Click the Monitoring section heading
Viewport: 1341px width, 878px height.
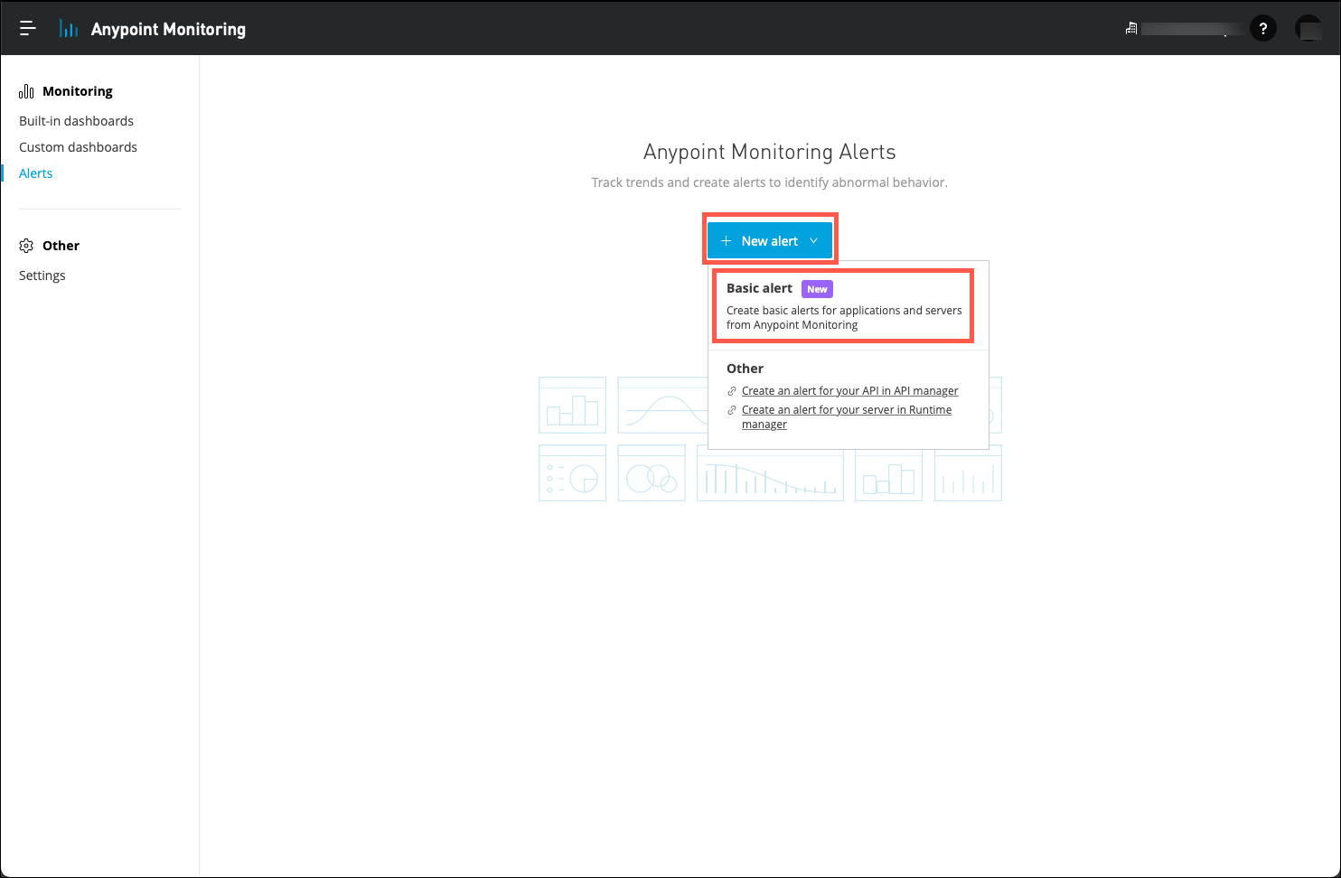point(78,91)
